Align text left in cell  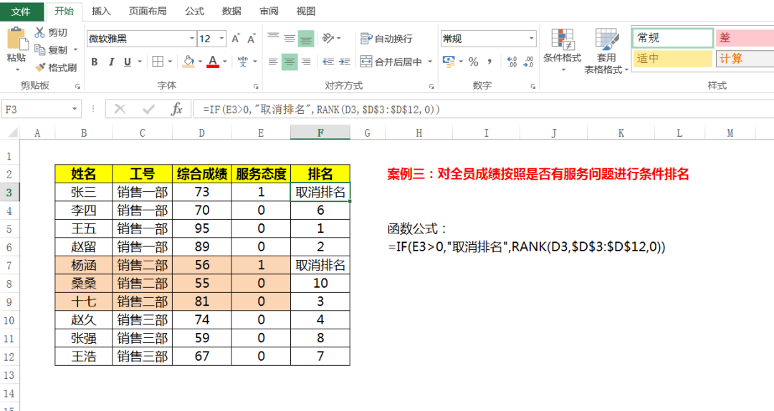tap(273, 62)
